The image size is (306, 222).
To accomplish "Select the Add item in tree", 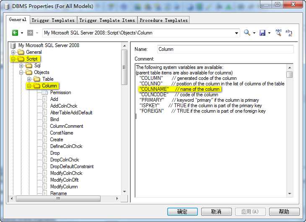I will (54, 99).
